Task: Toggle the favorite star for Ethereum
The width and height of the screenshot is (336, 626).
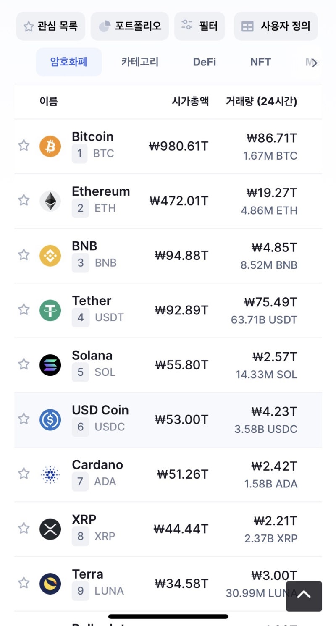Action: pos(24,200)
